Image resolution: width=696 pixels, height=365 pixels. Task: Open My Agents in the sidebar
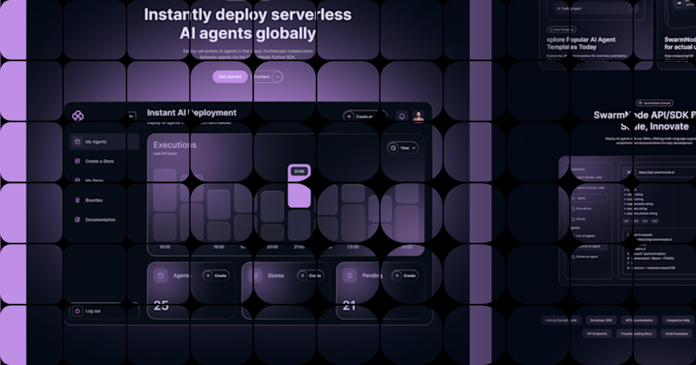(104, 141)
